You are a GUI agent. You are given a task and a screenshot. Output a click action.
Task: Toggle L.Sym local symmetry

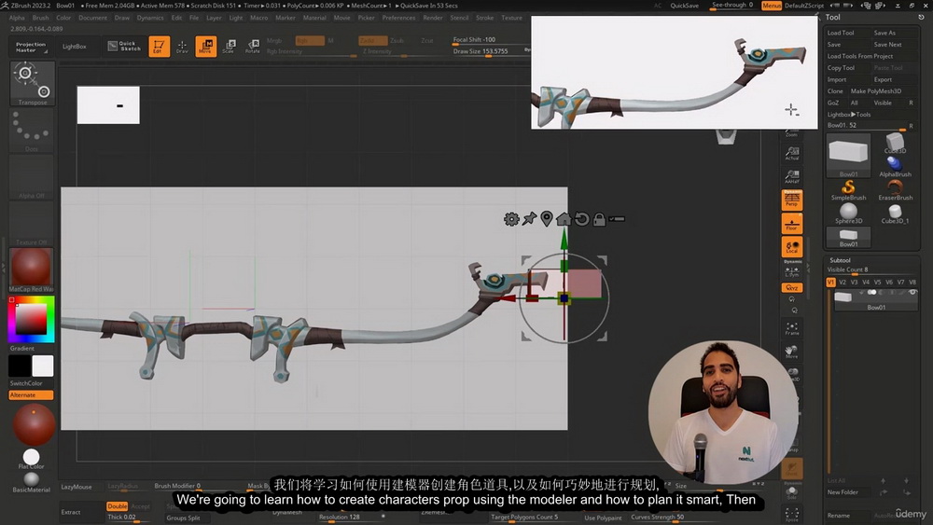[x=792, y=271]
